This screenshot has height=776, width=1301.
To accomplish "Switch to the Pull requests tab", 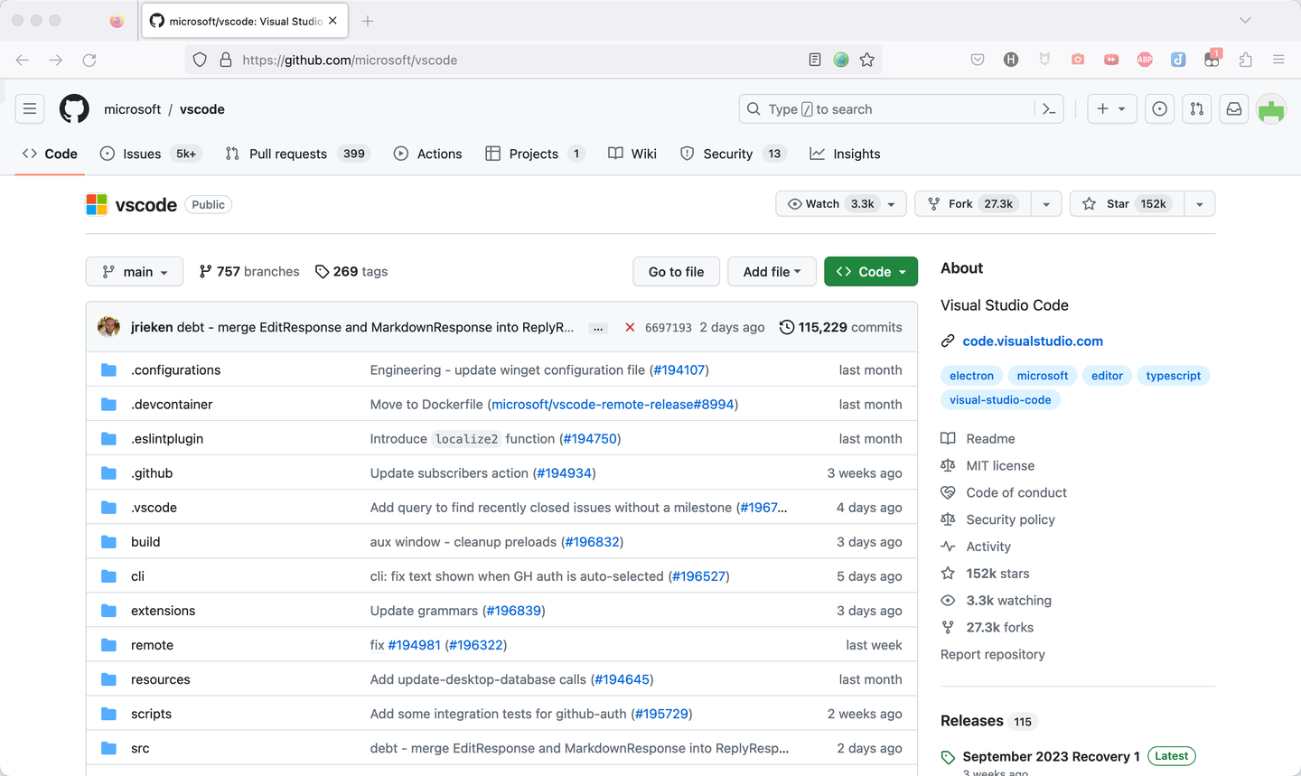I will point(296,154).
